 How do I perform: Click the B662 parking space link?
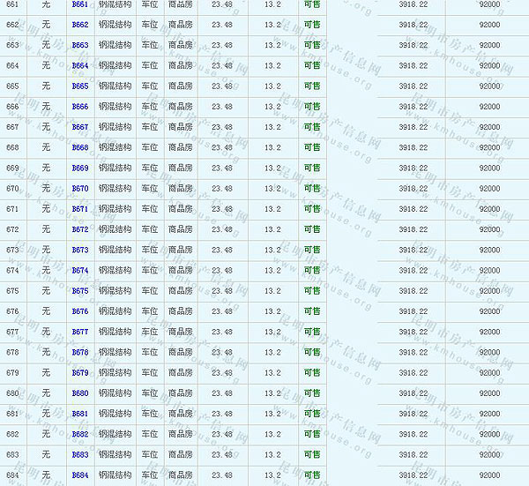(79, 25)
